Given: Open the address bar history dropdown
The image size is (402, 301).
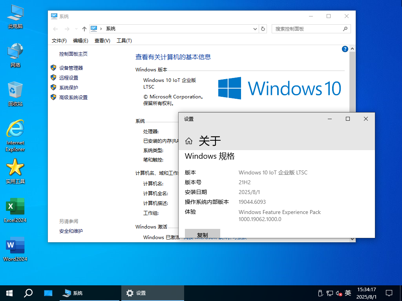Looking at the screenshot, I should (x=255, y=29).
